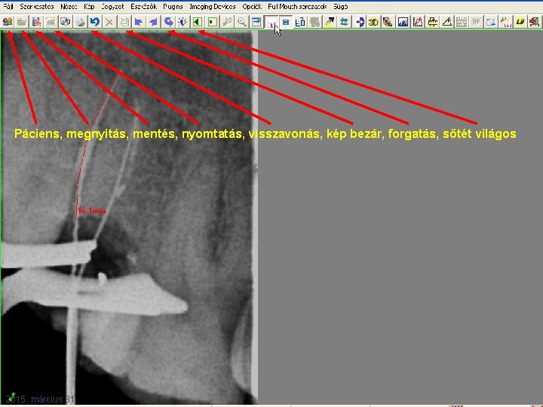Click the blue circle import arrow icon
The height and width of the screenshot is (407, 543).
tap(359, 22)
